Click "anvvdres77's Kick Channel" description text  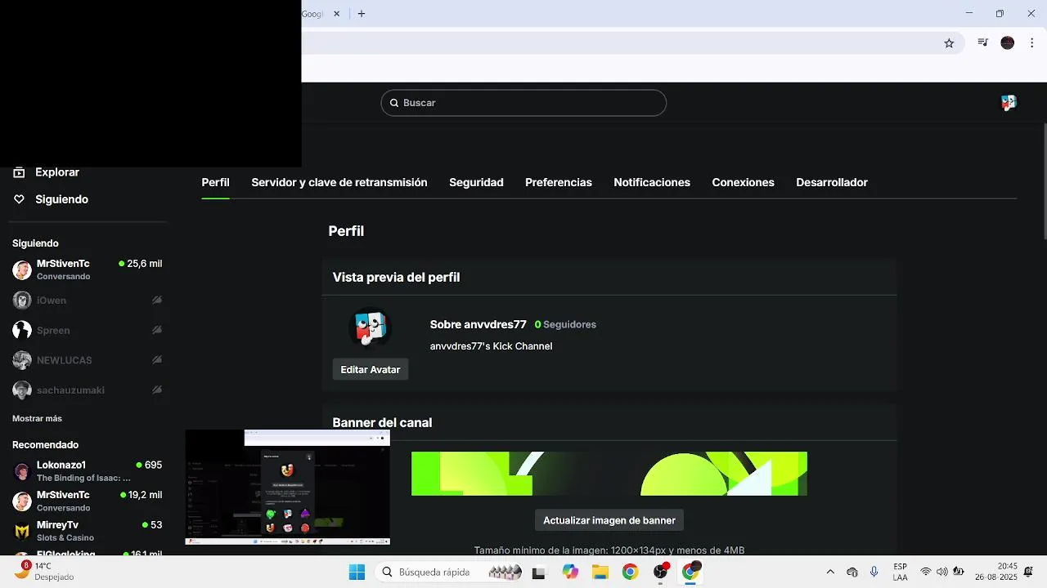pyautogui.click(x=492, y=346)
